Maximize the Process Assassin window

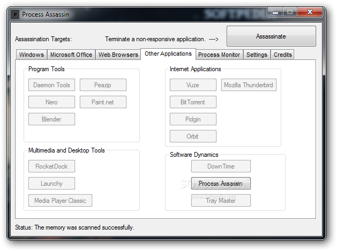coord(290,12)
